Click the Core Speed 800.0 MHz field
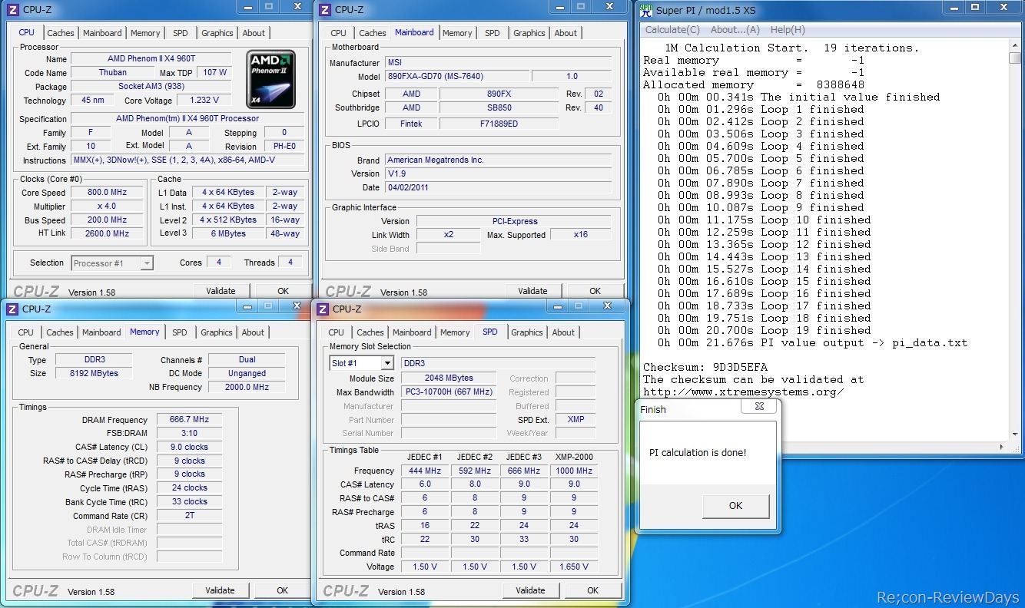Image resolution: width=1025 pixels, height=608 pixels. 107,193
